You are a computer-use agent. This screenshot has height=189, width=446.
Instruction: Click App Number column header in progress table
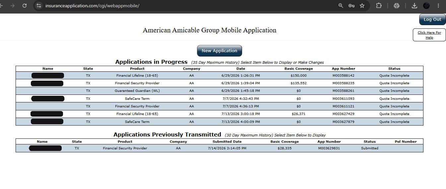pos(343,69)
